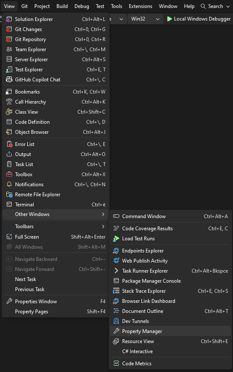
Task: Choose C# Interactive entry
Action: click(x=170, y=351)
